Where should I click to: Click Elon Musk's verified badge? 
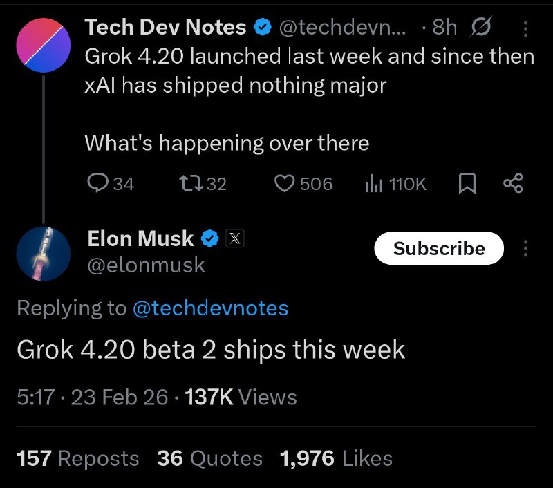click(x=210, y=239)
